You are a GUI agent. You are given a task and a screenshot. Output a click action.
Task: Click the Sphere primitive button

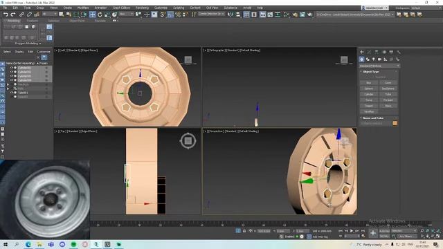pos(369,89)
